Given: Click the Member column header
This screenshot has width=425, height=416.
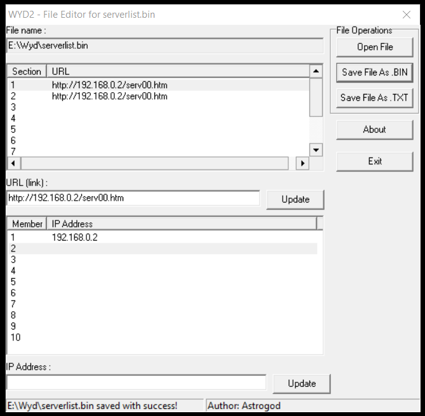Looking at the screenshot, I should coord(27,224).
